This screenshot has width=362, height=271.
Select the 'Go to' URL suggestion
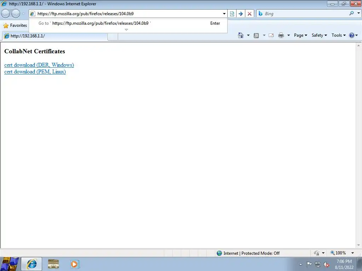tap(128, 23)
